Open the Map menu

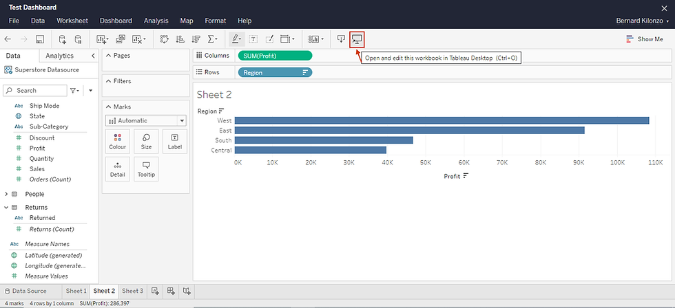(x=187, y=21)
